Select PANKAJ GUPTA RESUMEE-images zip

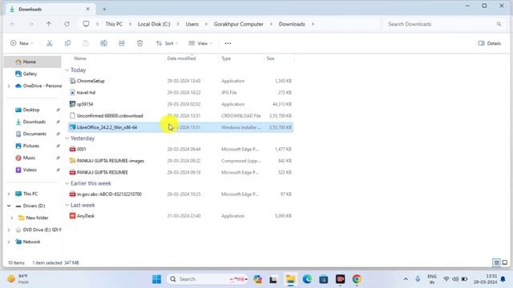click(x=180, y=161)
